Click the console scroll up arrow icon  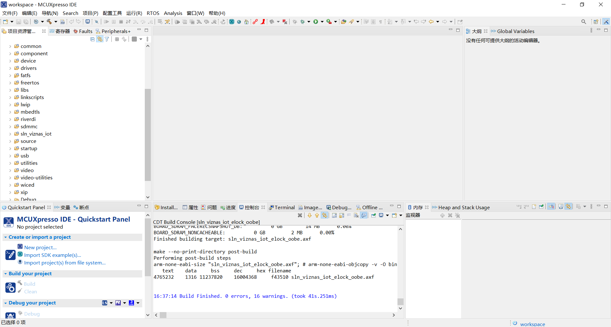[317, 215]
